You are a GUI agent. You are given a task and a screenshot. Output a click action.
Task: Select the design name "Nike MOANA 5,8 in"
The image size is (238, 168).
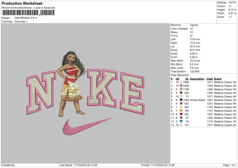coord(26,18)
